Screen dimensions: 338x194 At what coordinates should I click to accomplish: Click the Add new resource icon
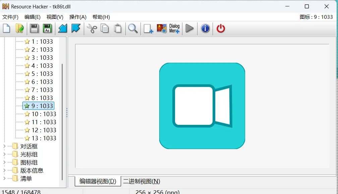pyautogui.click(x=148, y=29)
